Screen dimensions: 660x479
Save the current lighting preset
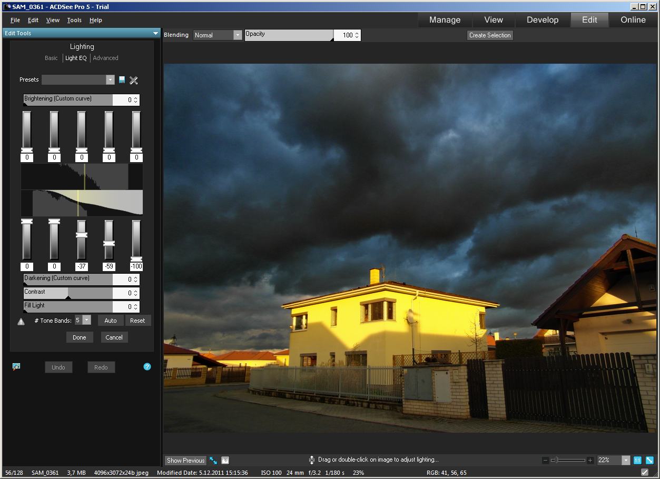[122, 80]
